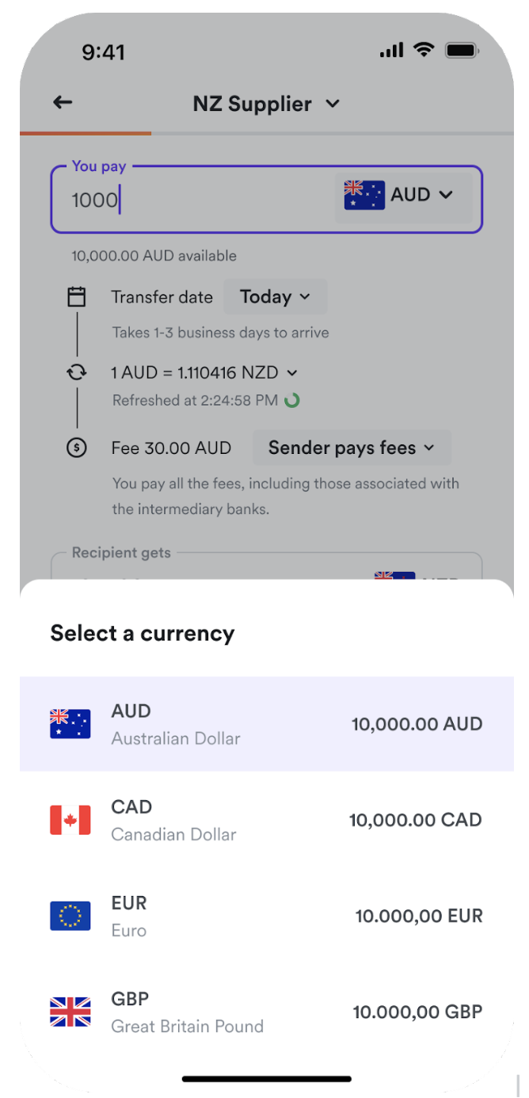Viewport: 529px width, 1098px height.
Task: Click the Canadian flag icon
Action: click(x=70, y=820)
